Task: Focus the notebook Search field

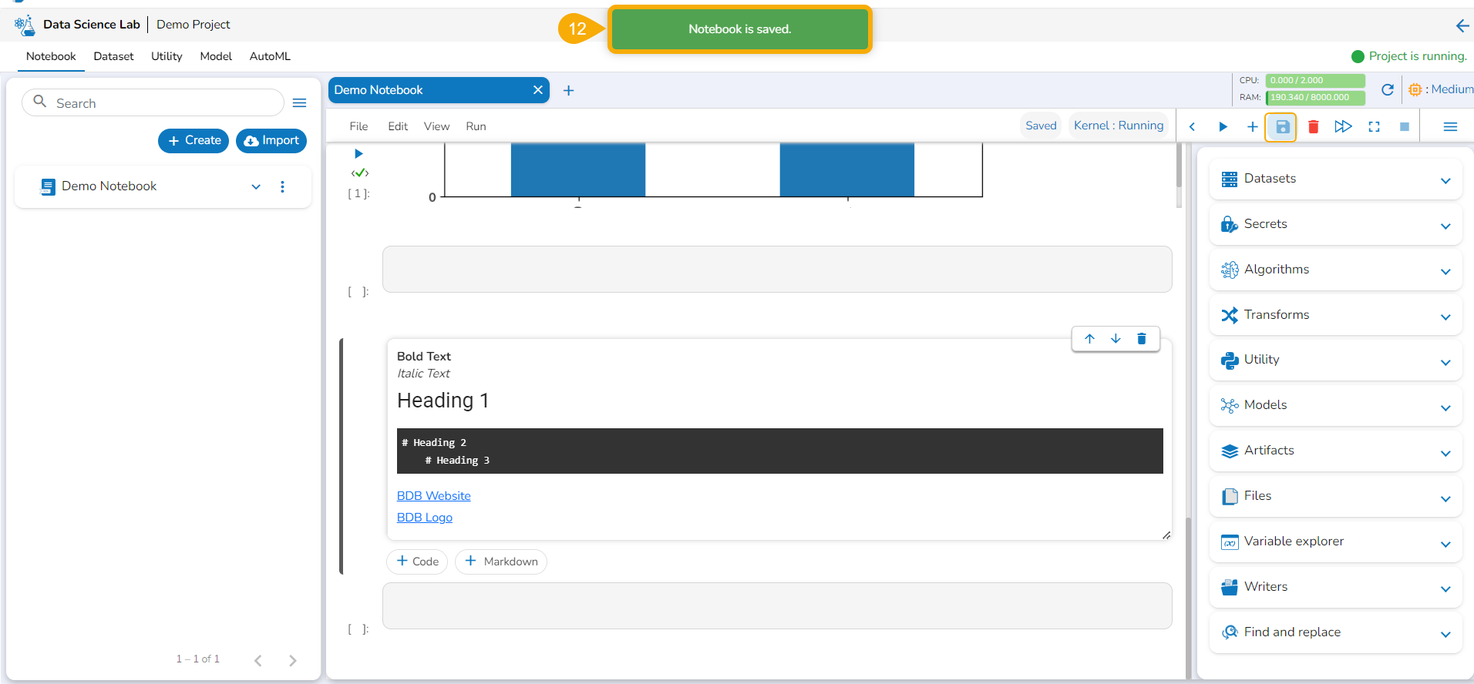Action: tap(153, 103)
